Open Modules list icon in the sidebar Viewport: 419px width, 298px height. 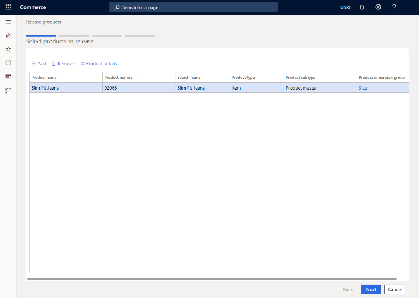8,90
